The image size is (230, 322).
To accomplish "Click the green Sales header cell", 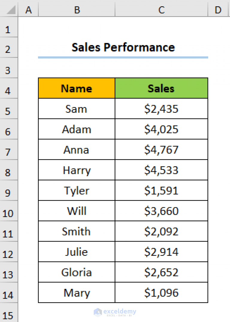I will 161,88.
